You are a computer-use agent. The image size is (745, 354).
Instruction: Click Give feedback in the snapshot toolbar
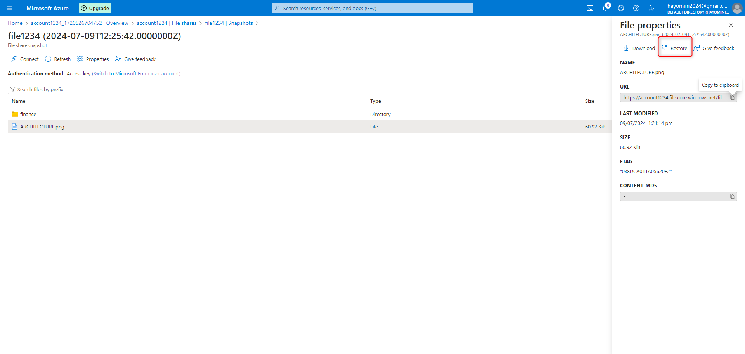coord(135,59)
